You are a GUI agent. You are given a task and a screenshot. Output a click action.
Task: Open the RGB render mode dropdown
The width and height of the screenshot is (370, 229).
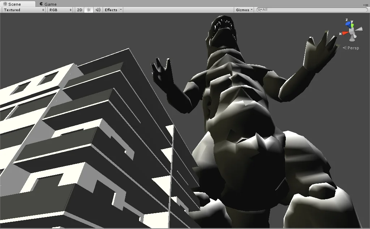point(60,10)
